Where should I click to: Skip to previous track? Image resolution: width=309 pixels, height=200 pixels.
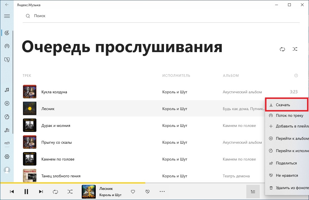(x=12, y=192)
